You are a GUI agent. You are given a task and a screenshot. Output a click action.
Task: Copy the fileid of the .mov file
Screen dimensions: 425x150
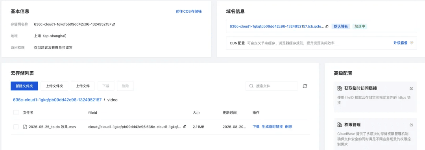pyautogui.click(x=185, y=127)
